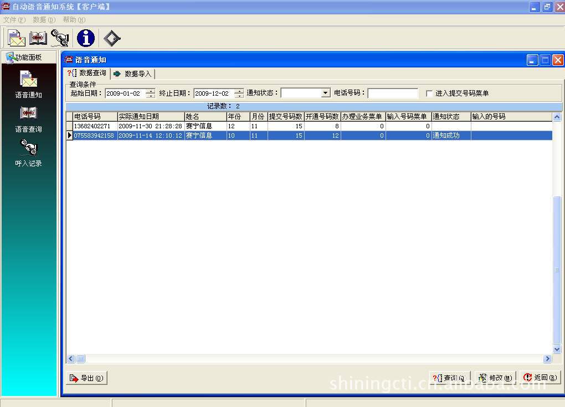The height and width of the screenshot is (407, 565).
Task: Click the row indicator arrow of selected row
Action: tap(70, 135)
